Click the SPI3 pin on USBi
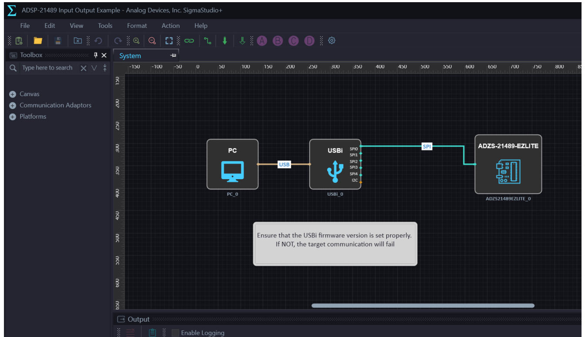 click(x=361, y=167)
